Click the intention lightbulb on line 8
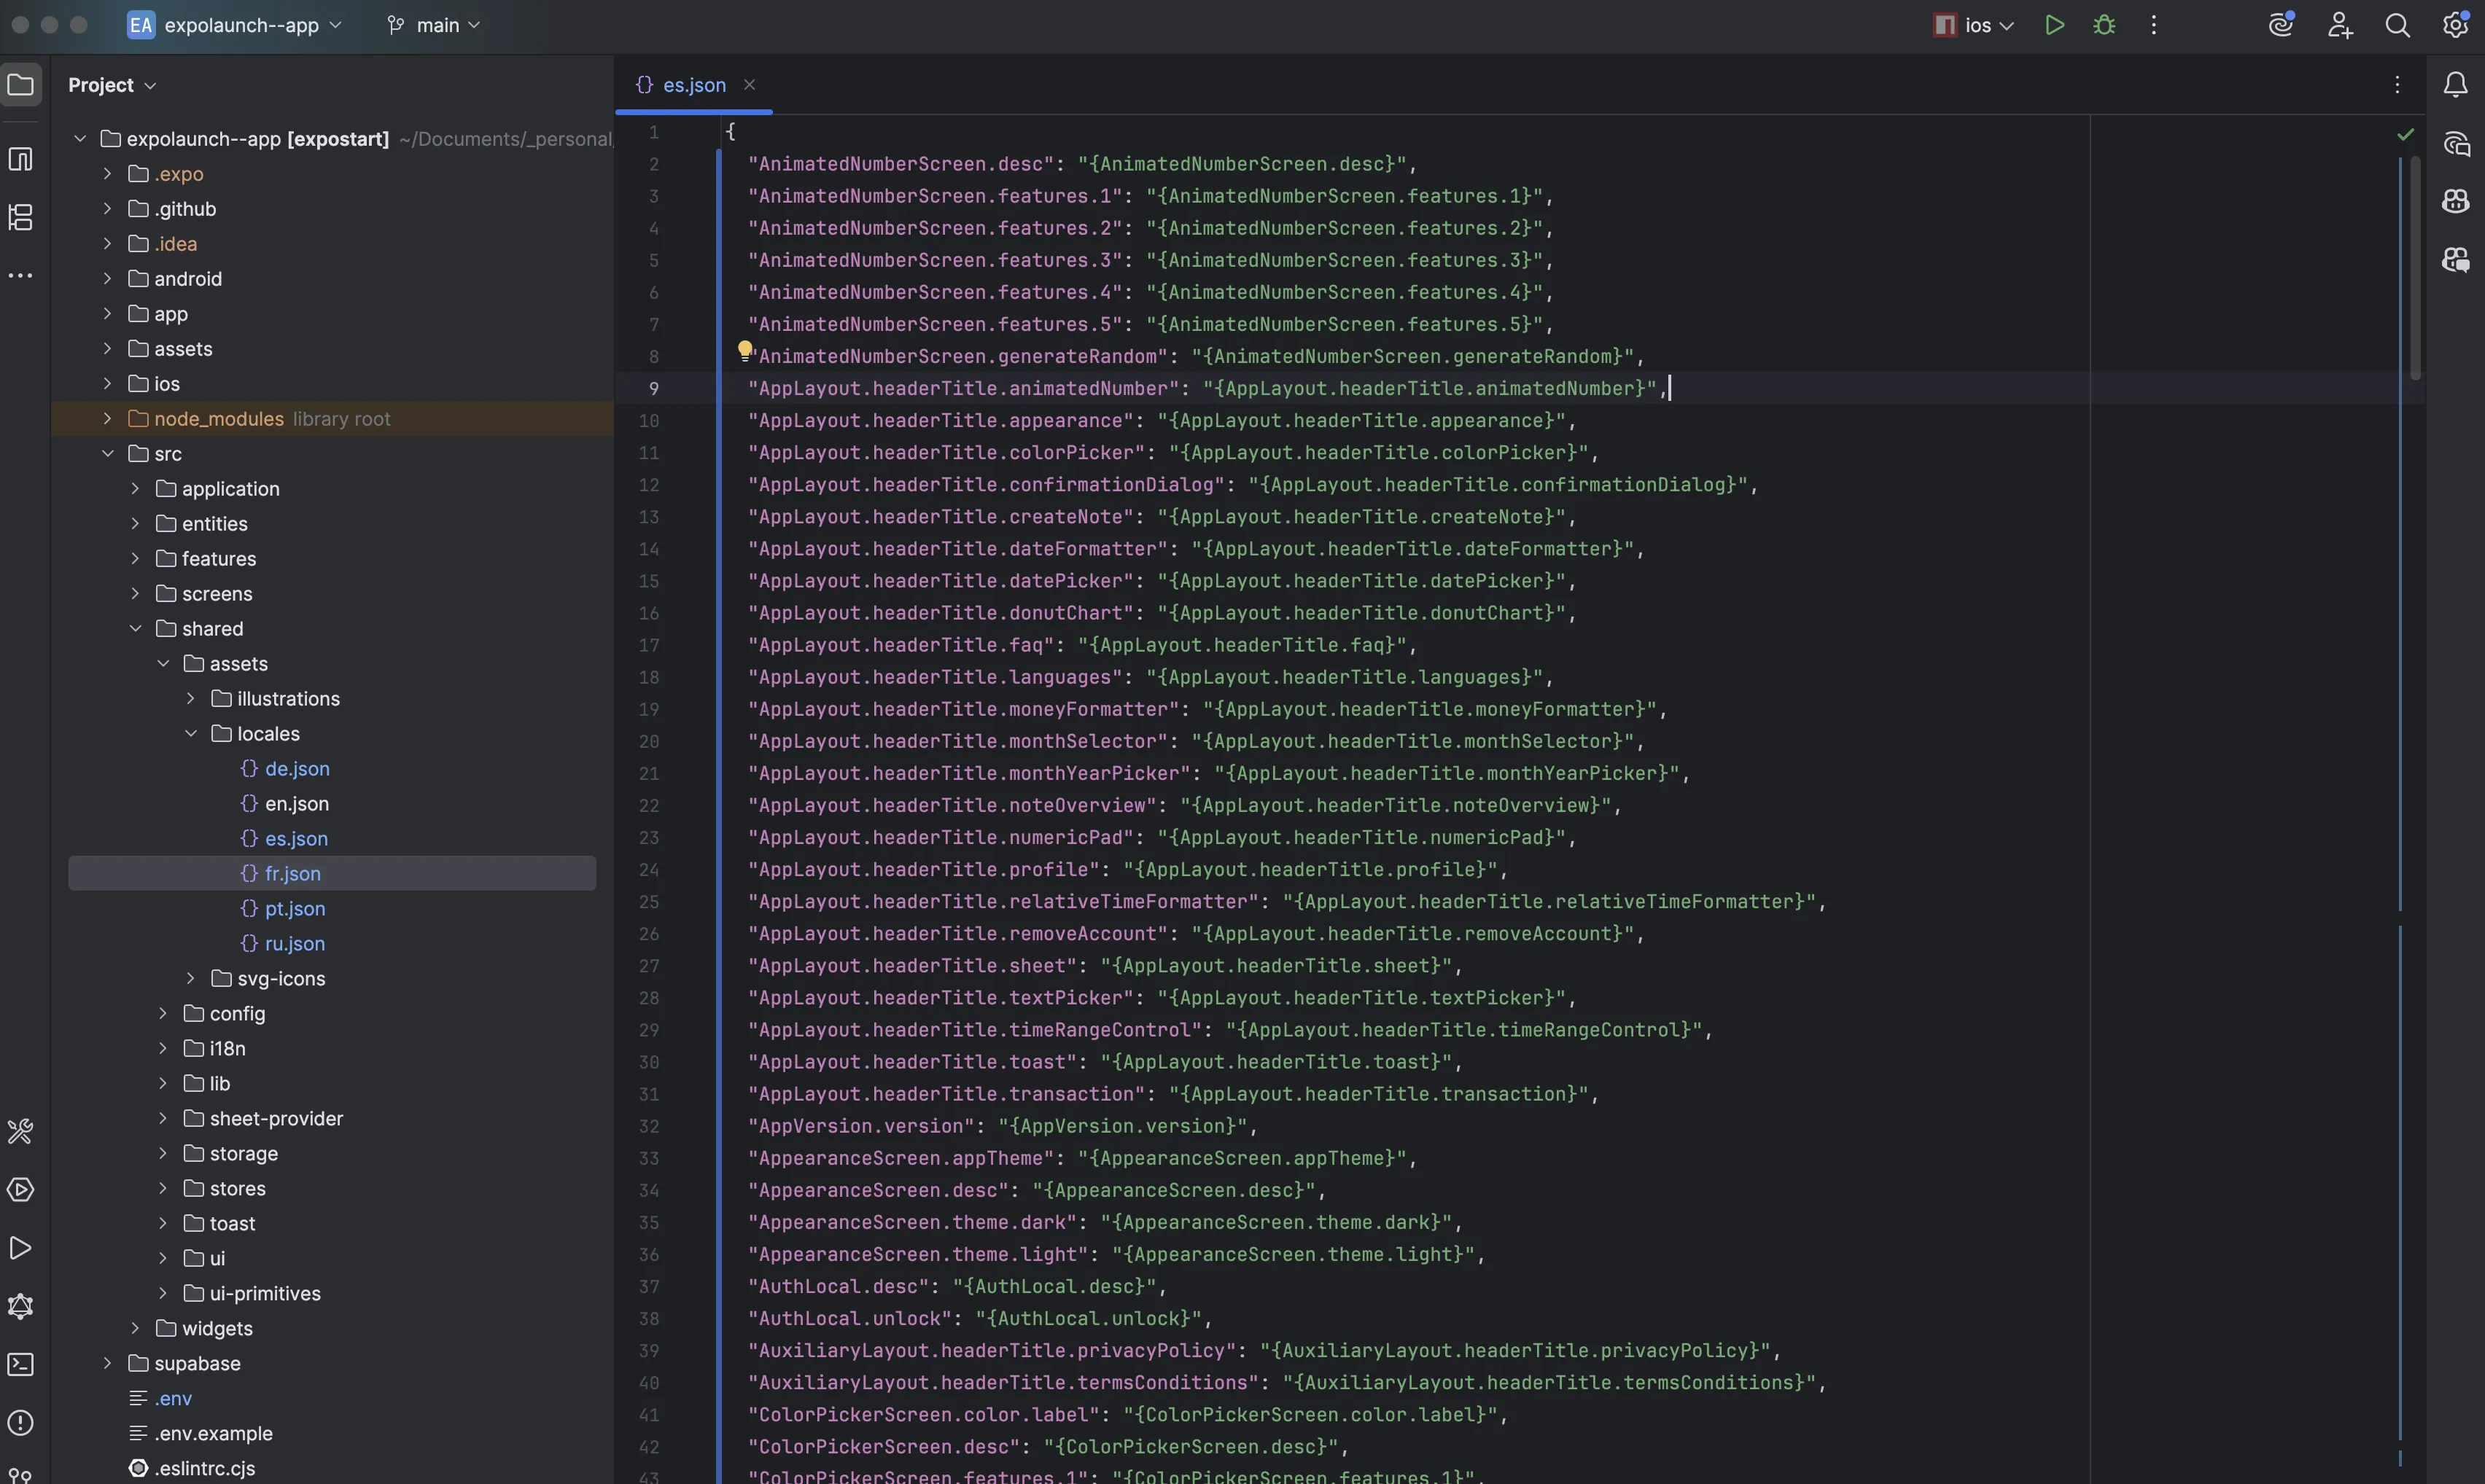 tap(744, 350)
